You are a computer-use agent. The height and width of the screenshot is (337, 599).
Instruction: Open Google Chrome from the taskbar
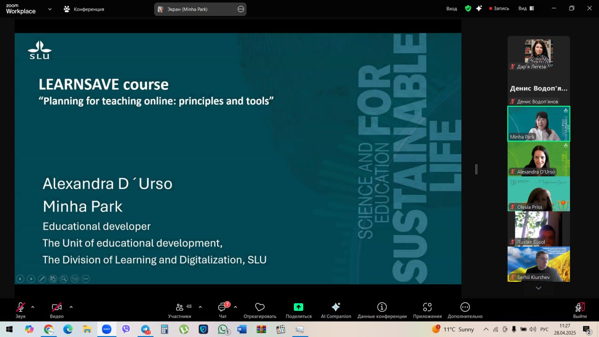pos(49,329)
